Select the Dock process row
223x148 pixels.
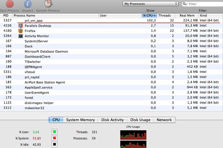pos(111,46)
